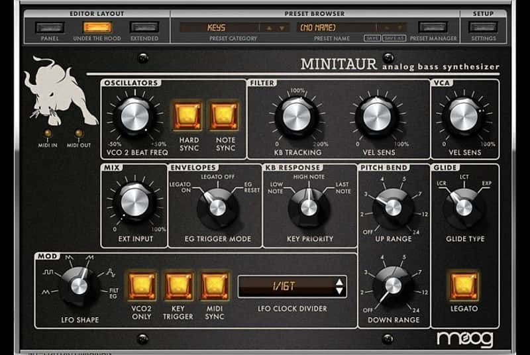
Task: Click the KEYS preset category display
Action: [x=220, y=28]
